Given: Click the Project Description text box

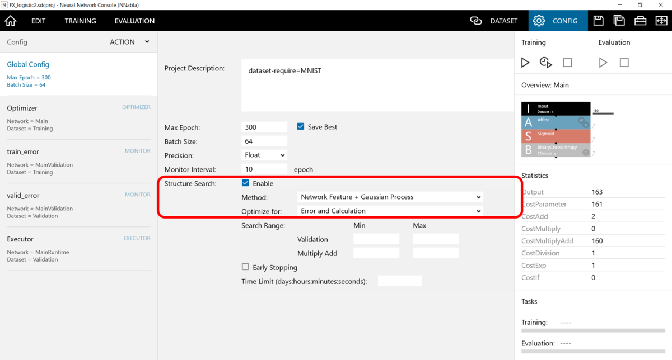Looking at the screenshot, I should [x=377, y=85].
